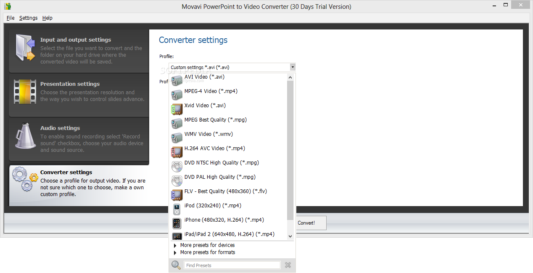The height and width of the screenshot is (273, 533).
Task: Open the File menu
Action: 11,18
